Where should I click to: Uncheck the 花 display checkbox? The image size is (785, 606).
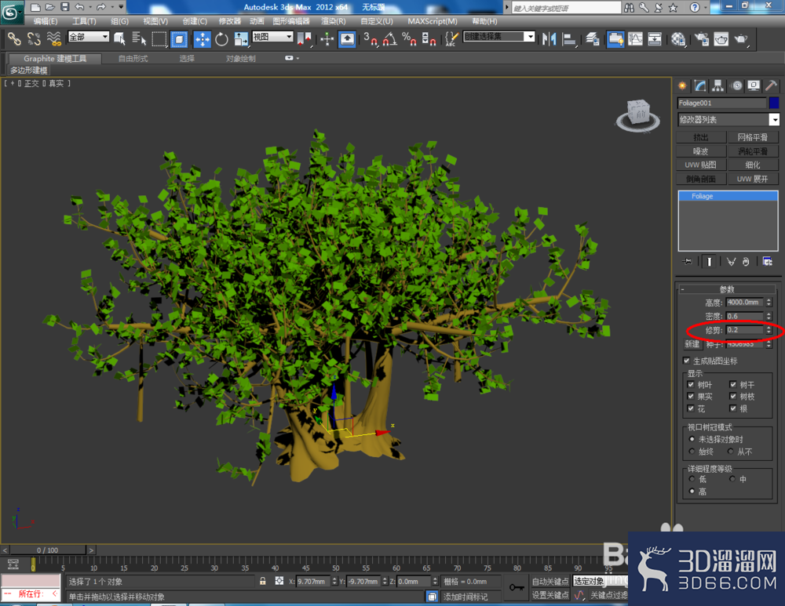[x=691, y=408]
